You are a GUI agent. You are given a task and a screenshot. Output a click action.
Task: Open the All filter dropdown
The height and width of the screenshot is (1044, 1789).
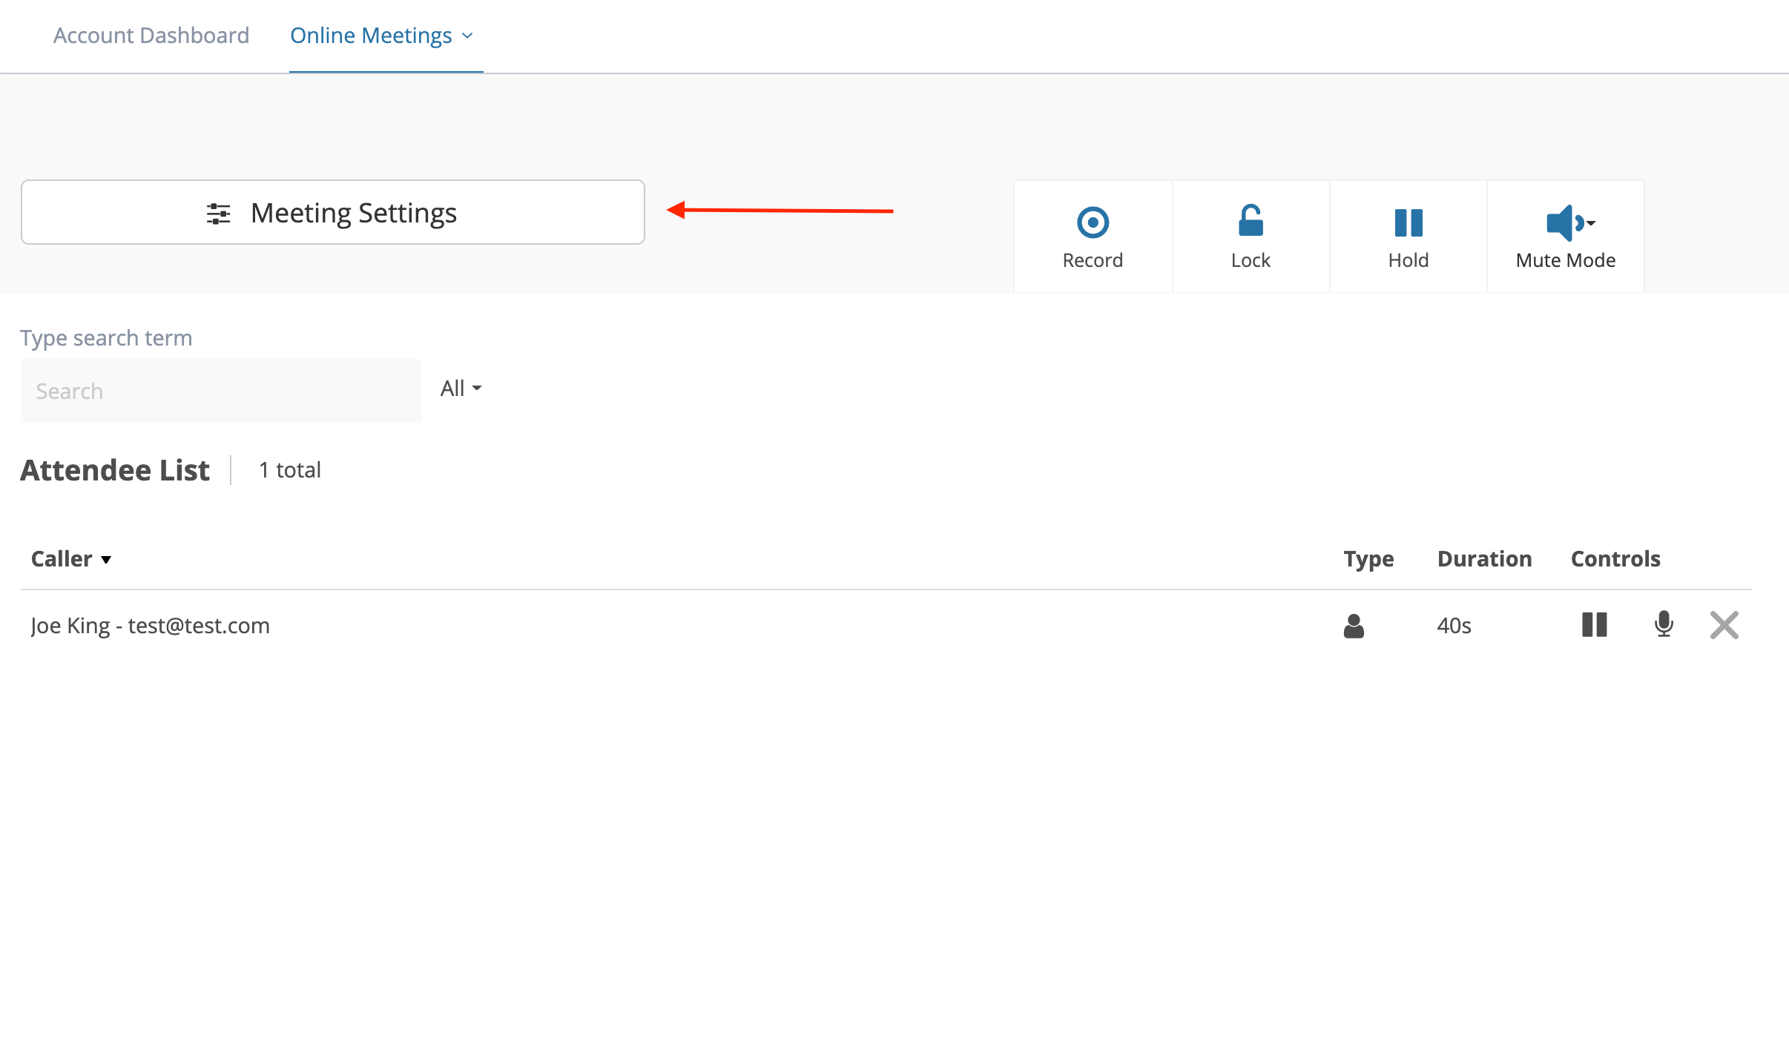[460, 388]
